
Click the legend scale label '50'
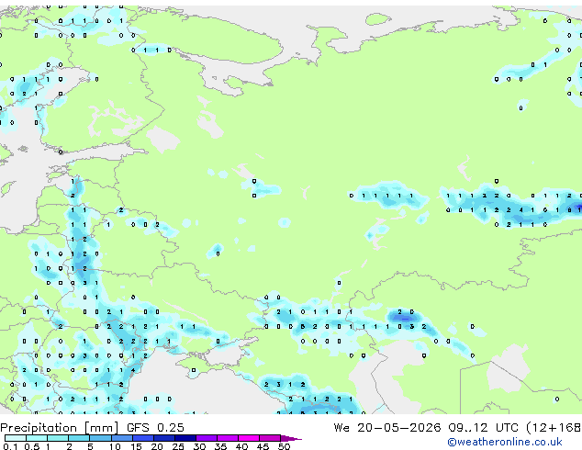pos(284,446)
